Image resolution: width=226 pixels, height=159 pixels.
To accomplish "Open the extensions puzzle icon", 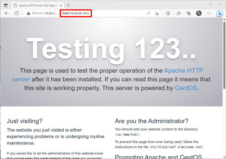I will pyautogui.click(x=168, y=13).
